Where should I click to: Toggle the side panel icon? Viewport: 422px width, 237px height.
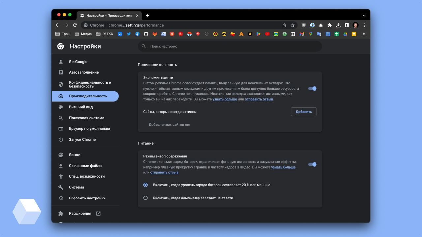[x=347, y=25]
